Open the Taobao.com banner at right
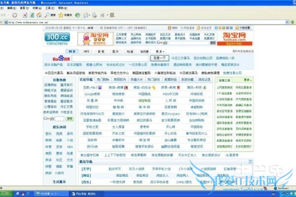 [235, 38]
